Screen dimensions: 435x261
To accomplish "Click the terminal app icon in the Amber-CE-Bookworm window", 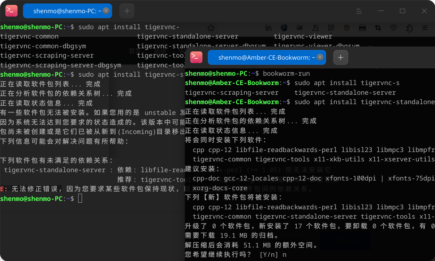I will pos(196,57).
